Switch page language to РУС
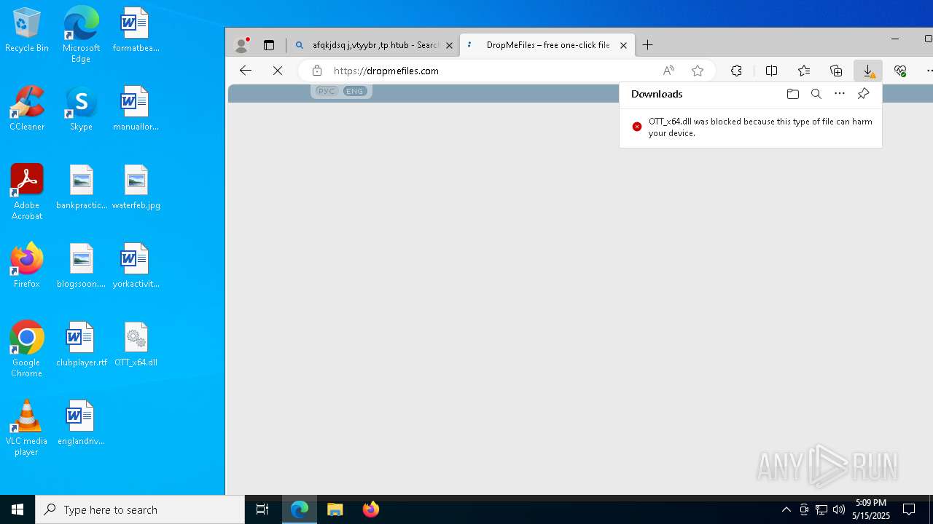Screen dimensions: 933x524 click(326, 91)
